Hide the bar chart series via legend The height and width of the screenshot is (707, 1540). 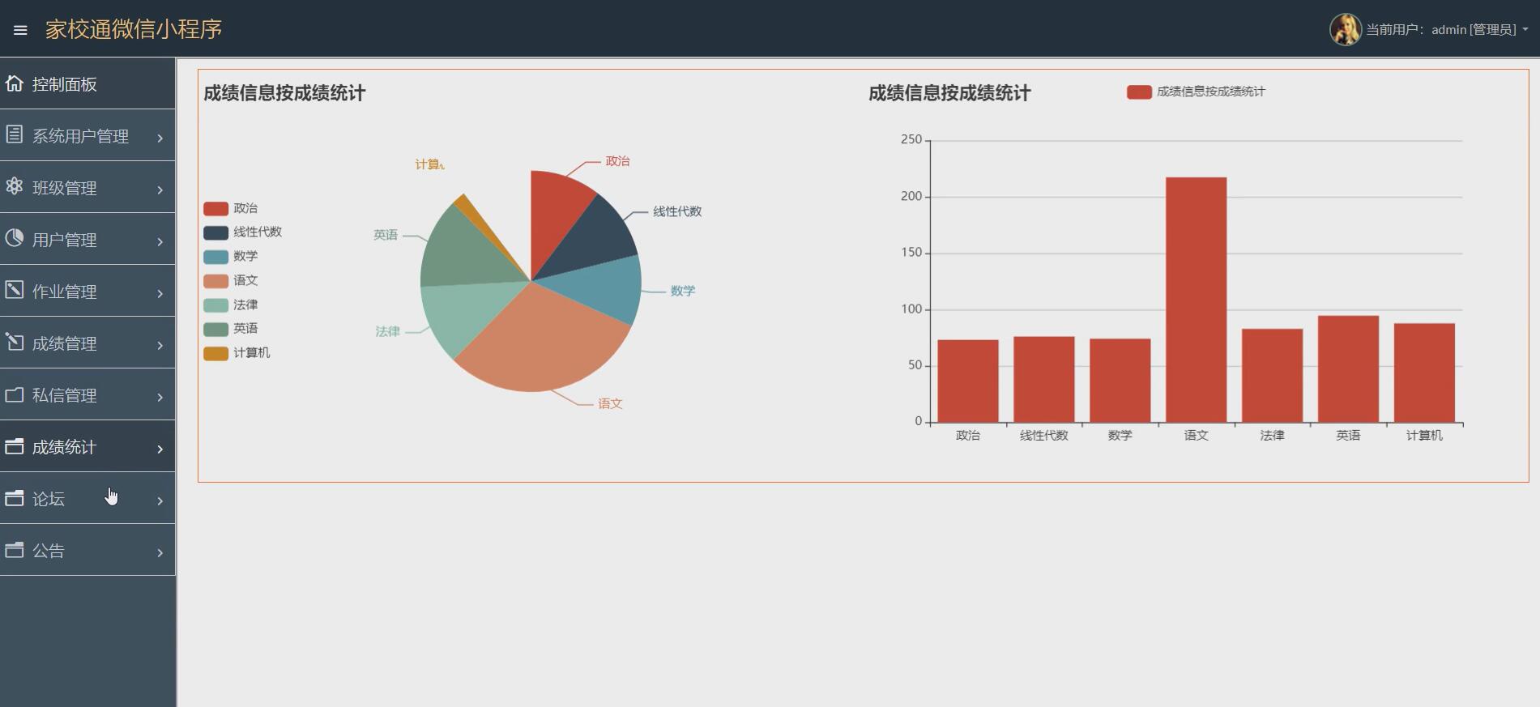pyautogui.click(x=1196, y=92)
